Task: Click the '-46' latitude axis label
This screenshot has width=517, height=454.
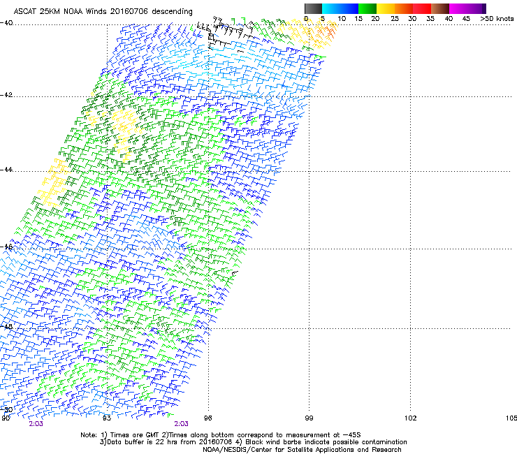Action: tap(6, 247)
